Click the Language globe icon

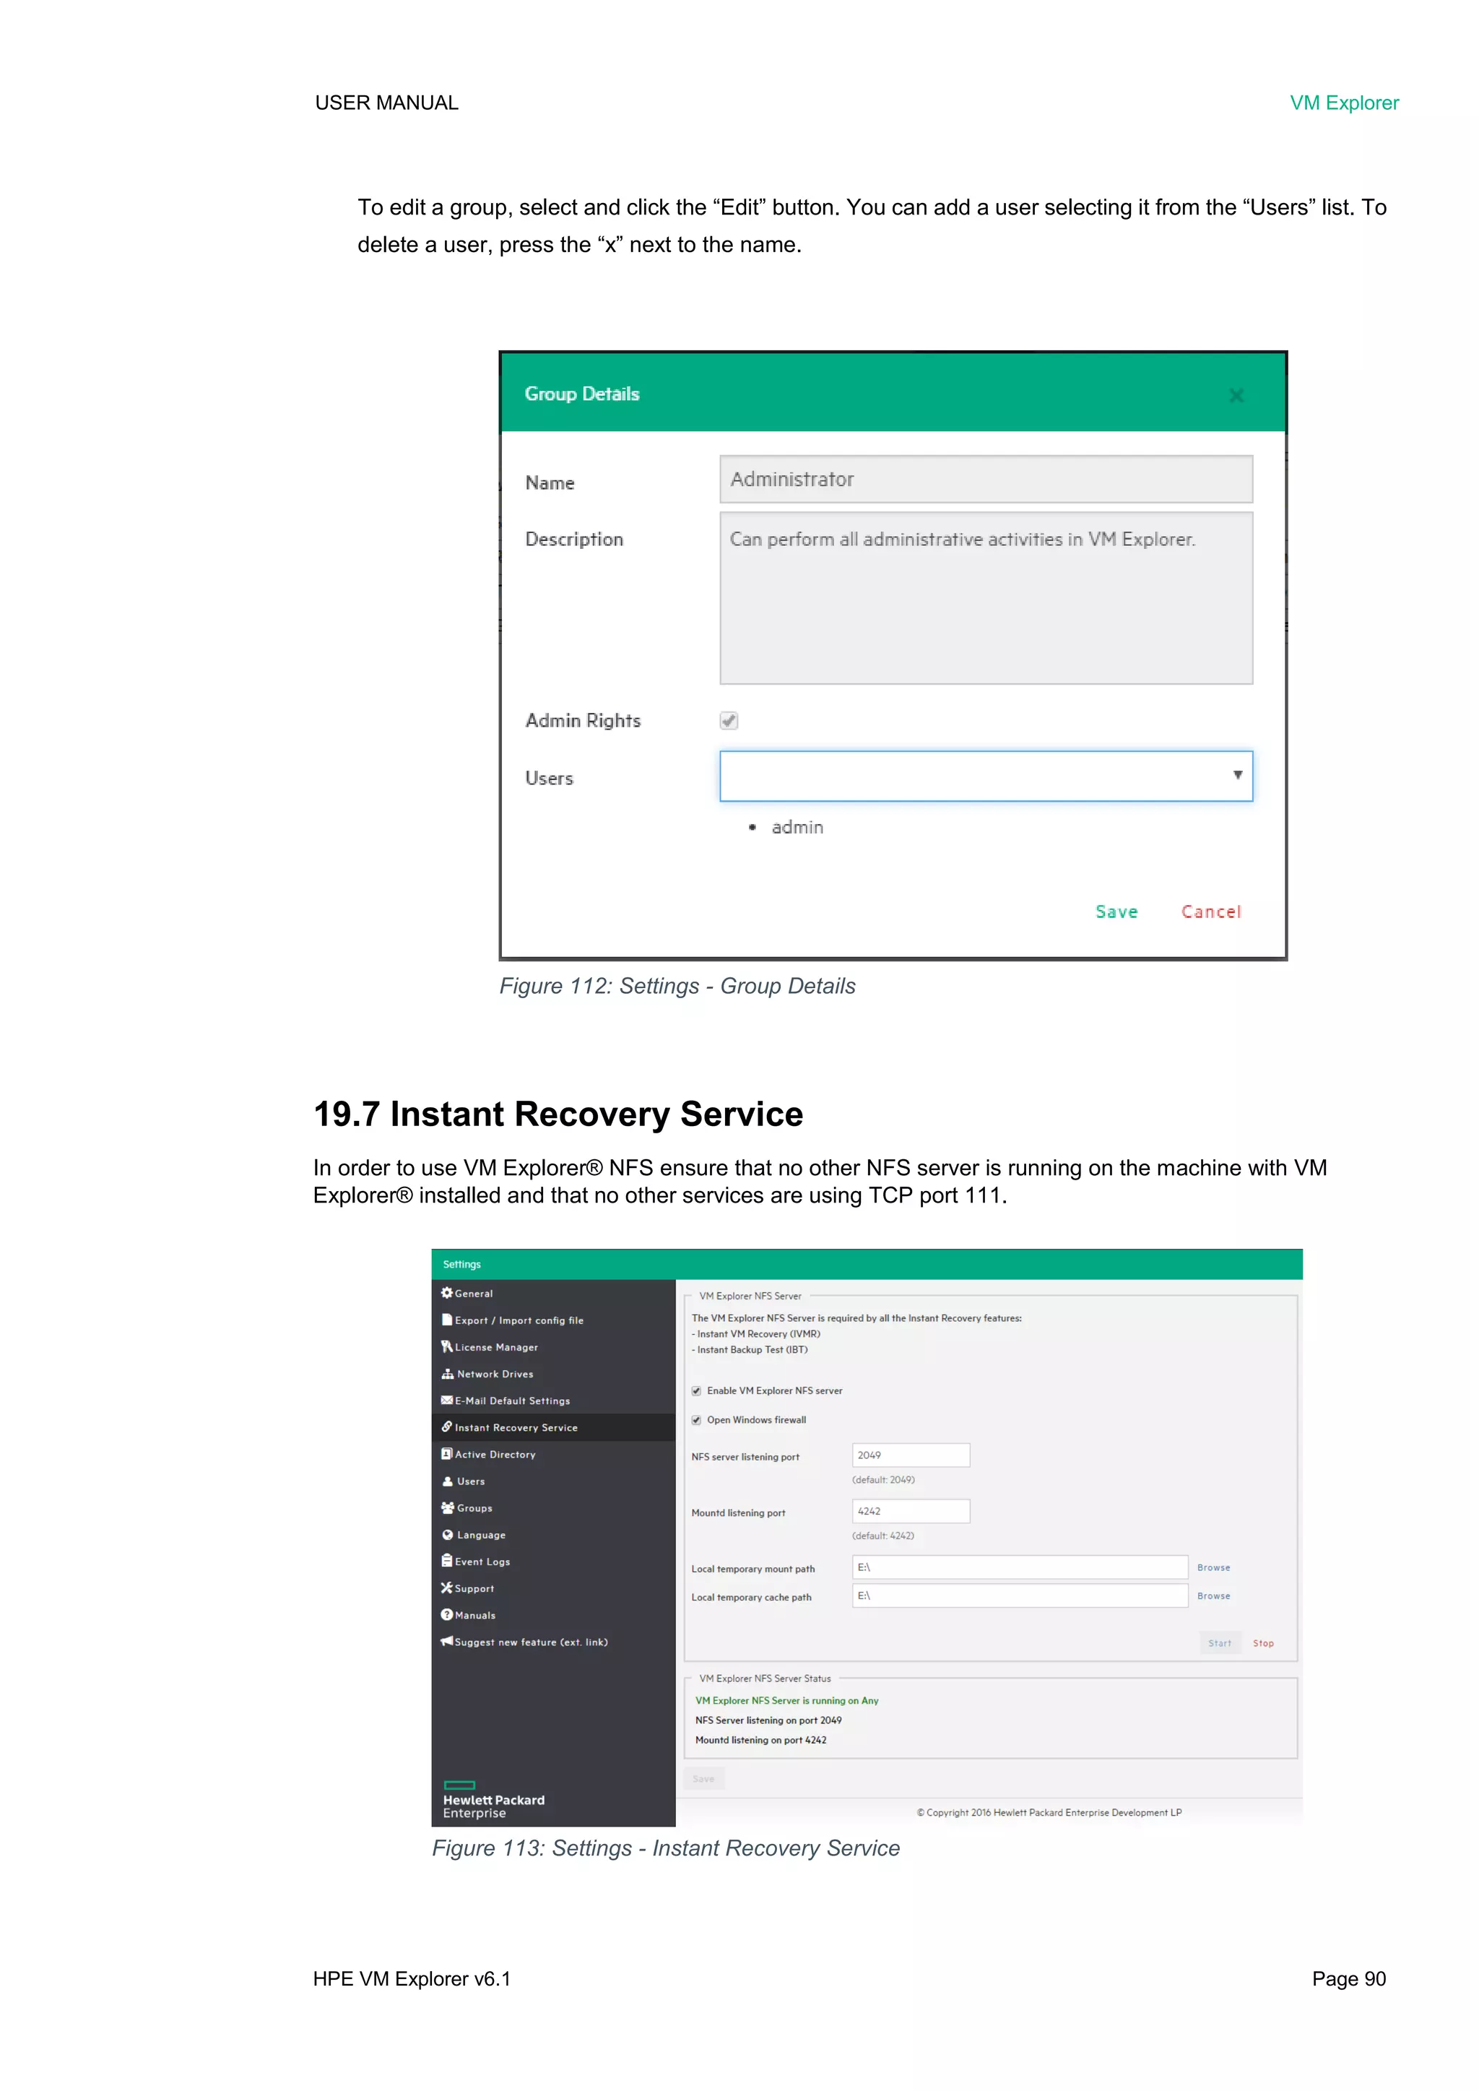click(447, 1535)
